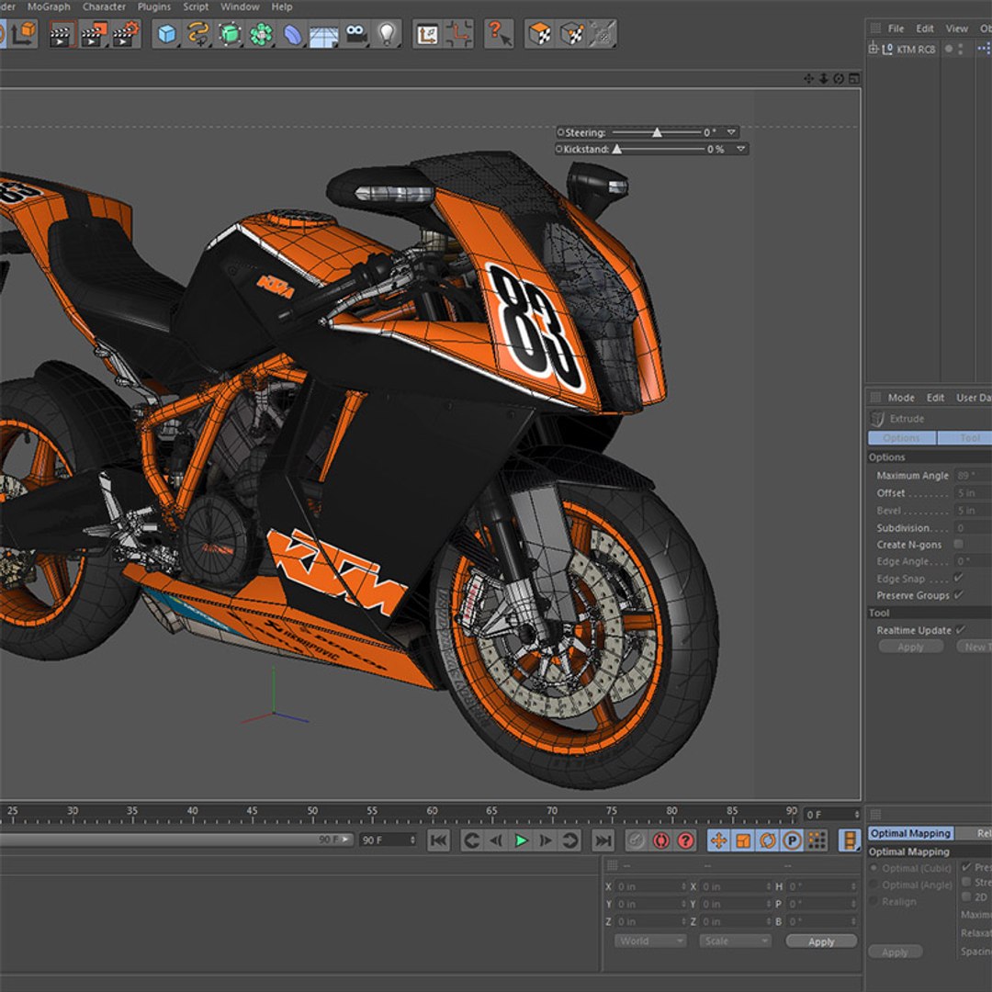This screenshot has height=992, width=992.
Task: Select the spline pen tool icon
Action: click(198, 34)
